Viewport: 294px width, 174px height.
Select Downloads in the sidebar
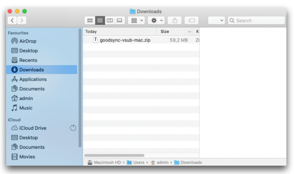coord(41,70)
